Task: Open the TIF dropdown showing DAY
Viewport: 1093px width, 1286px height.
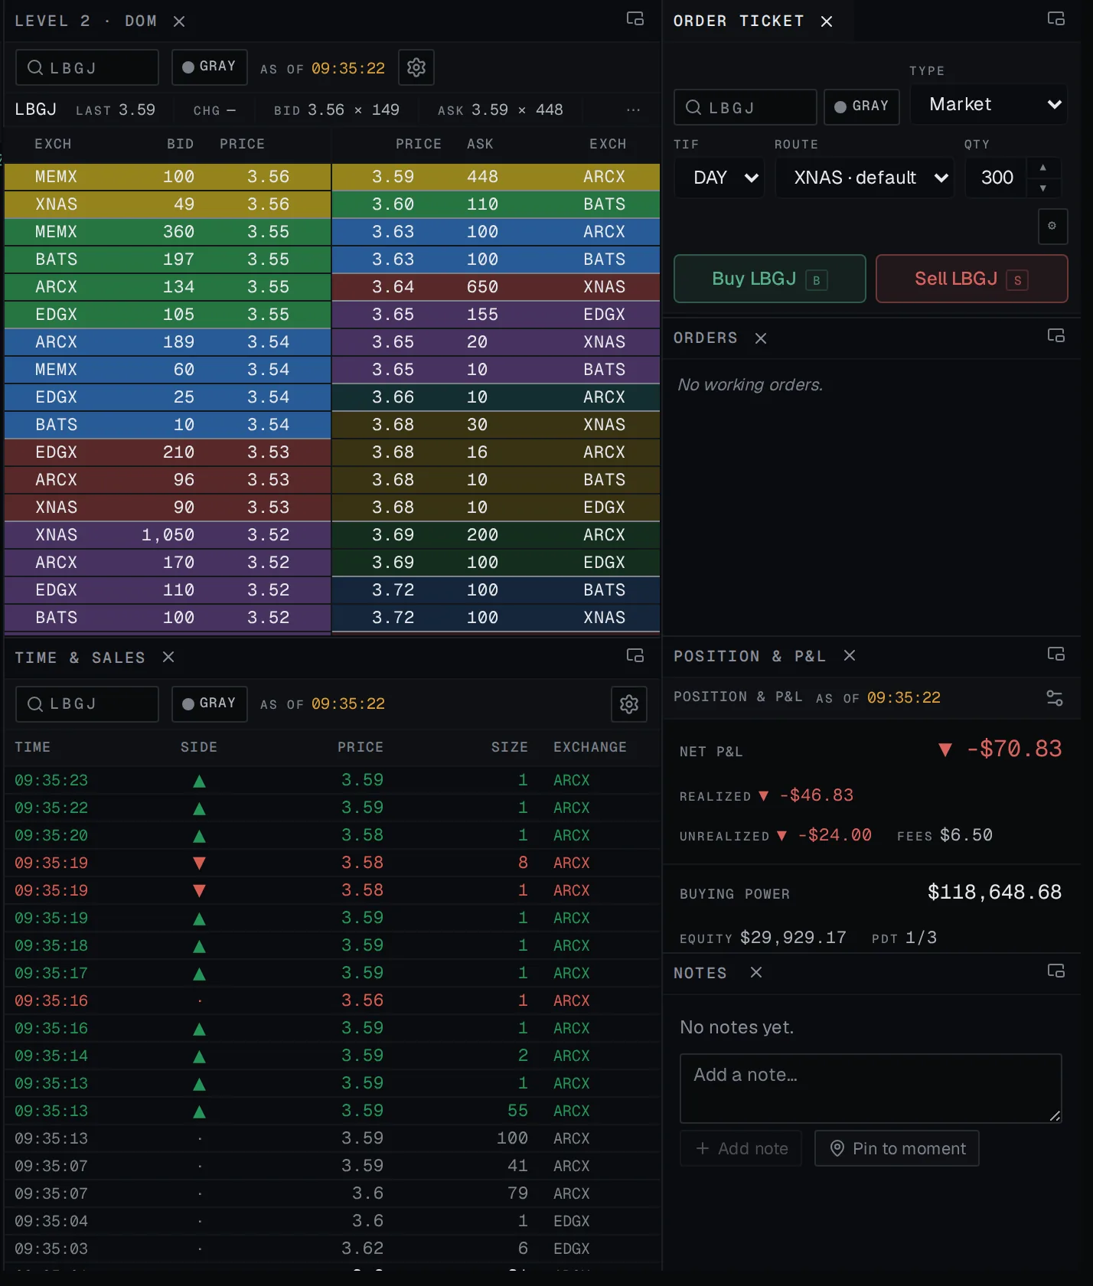Action: pos(719,178)
